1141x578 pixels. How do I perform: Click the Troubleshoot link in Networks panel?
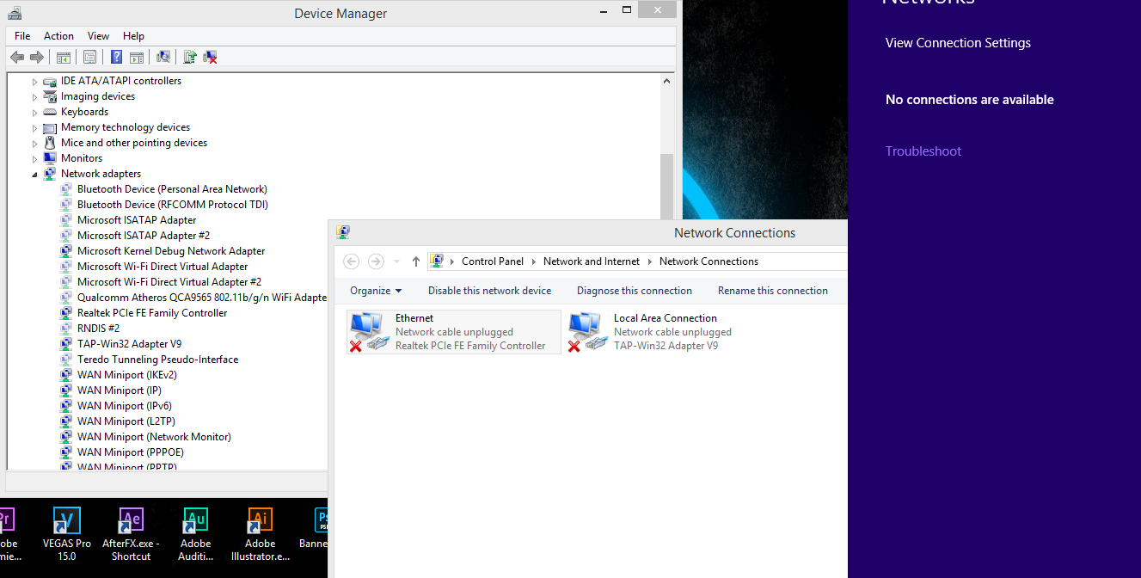(x=923, y=151)
